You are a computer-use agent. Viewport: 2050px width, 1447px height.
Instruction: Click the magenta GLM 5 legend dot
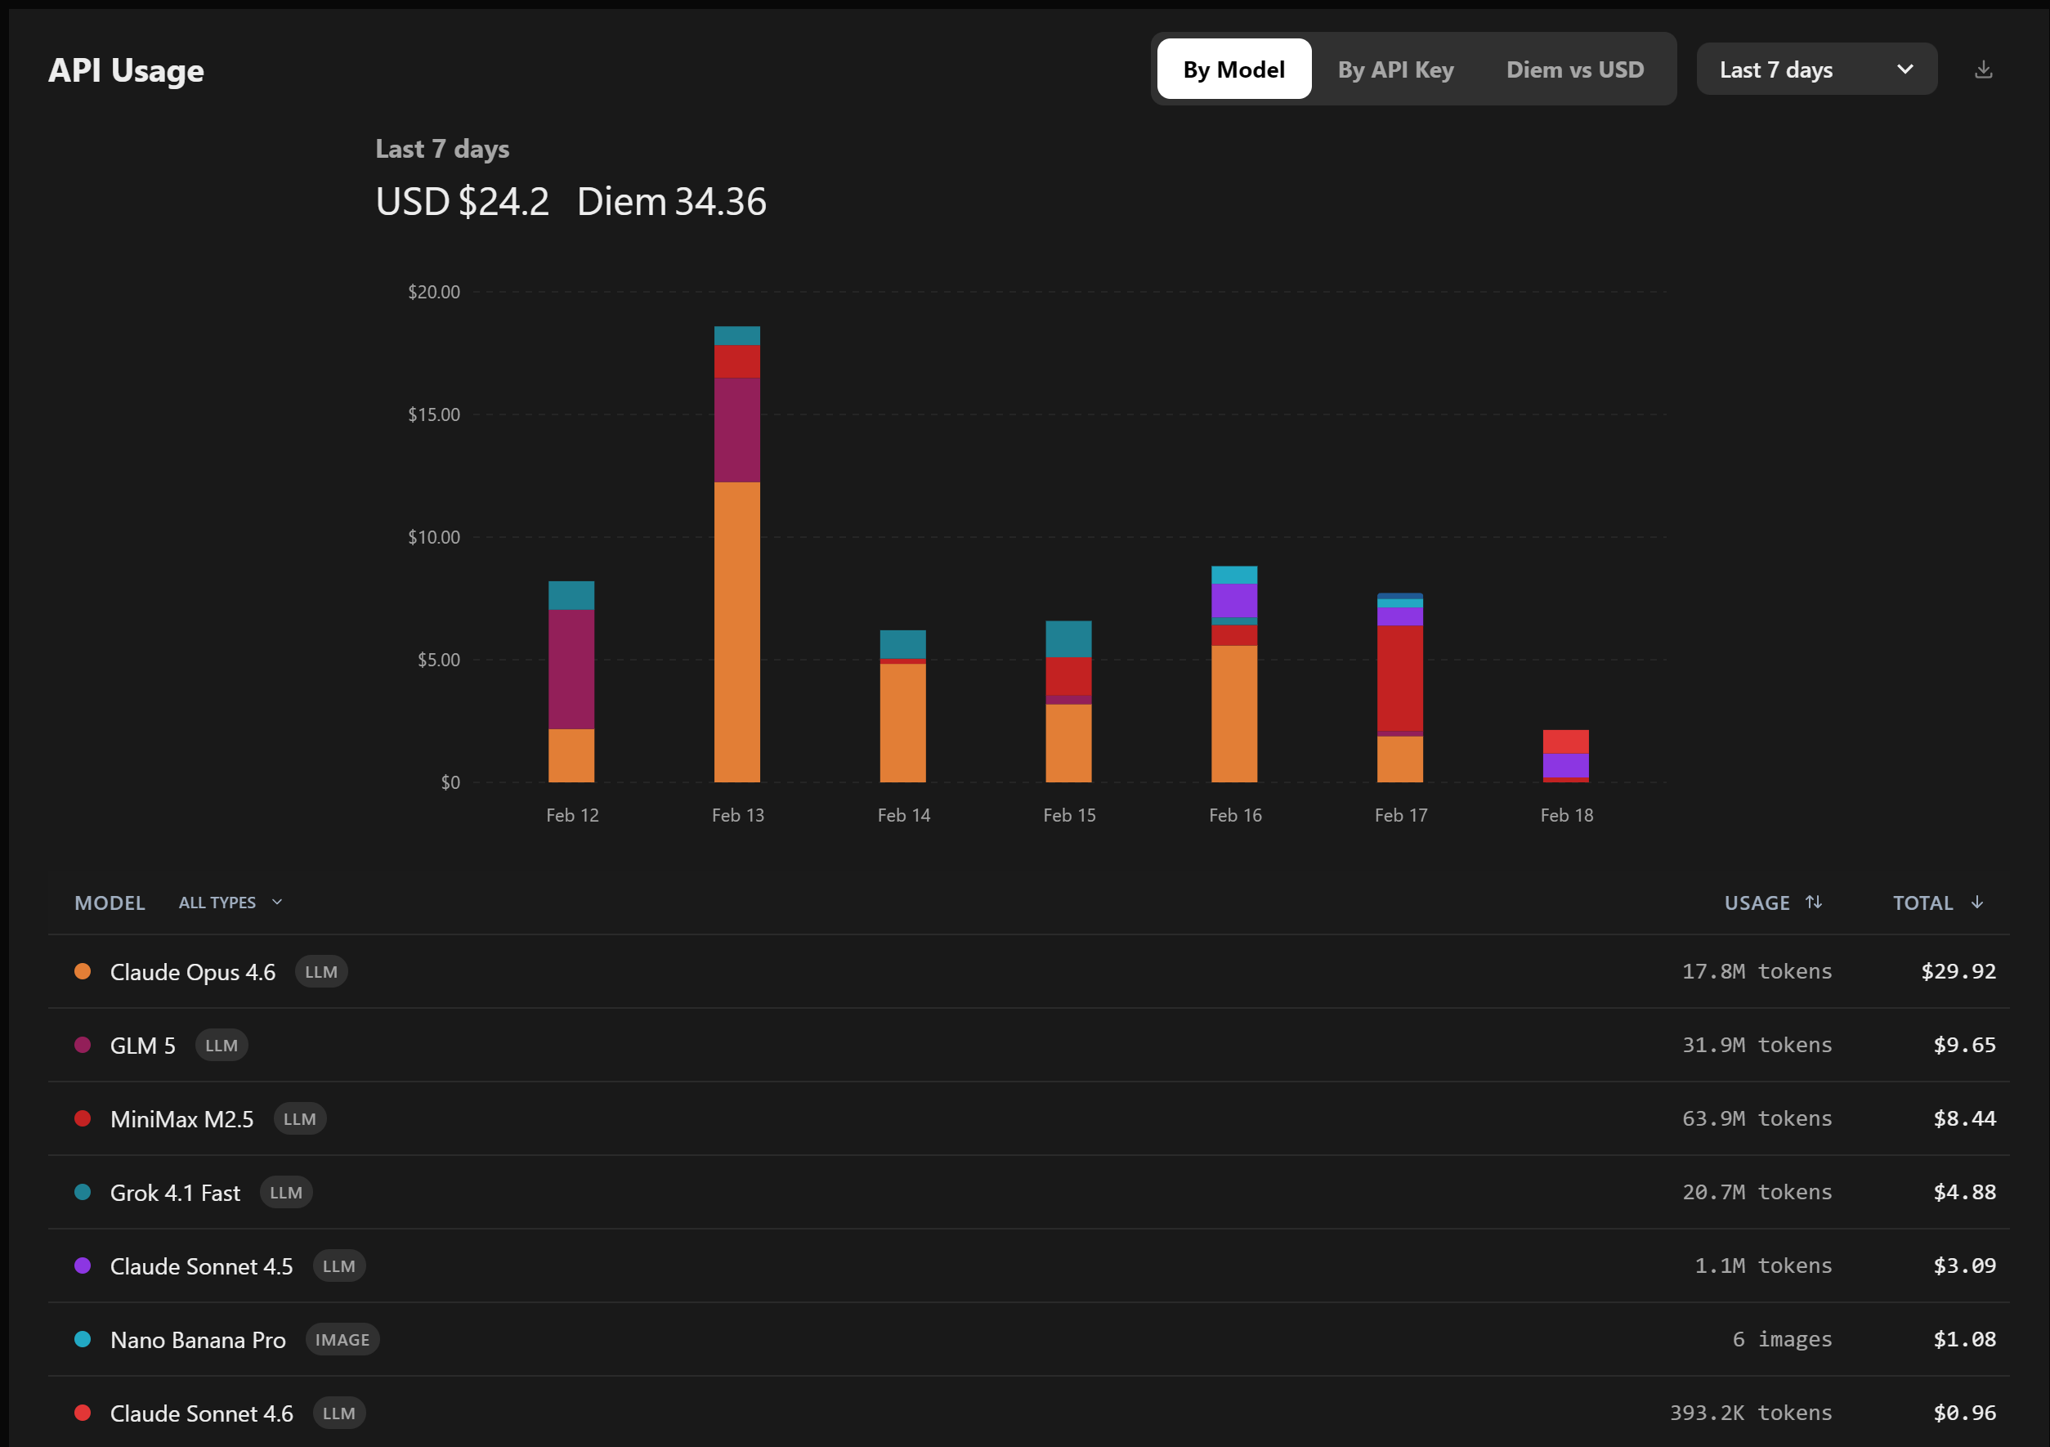(82, 1045)
